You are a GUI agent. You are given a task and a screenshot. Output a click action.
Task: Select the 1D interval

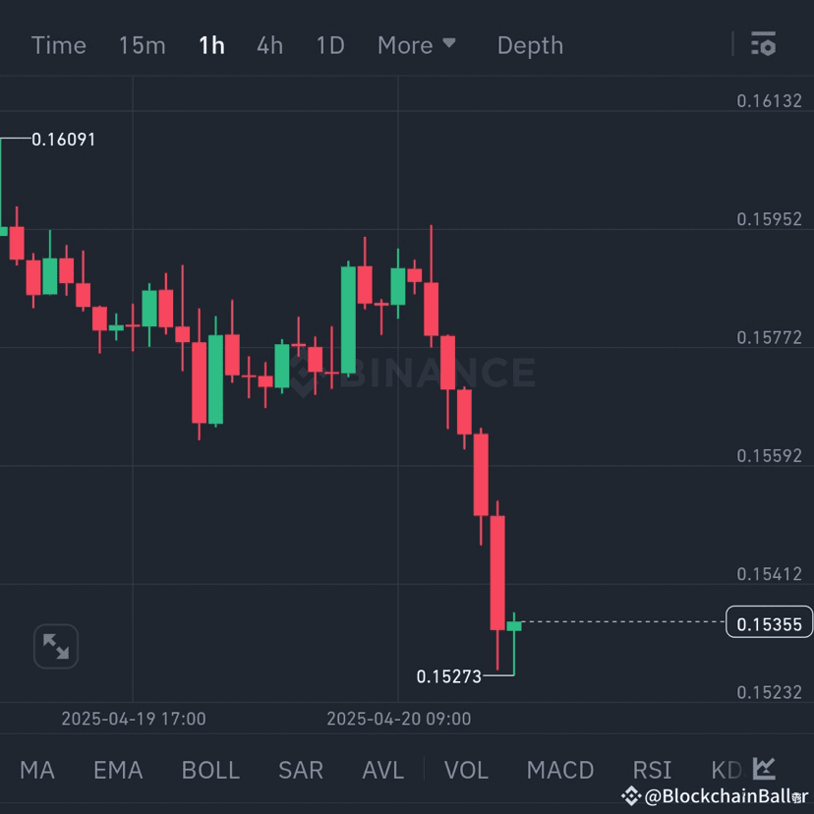(x=330, y=45)
